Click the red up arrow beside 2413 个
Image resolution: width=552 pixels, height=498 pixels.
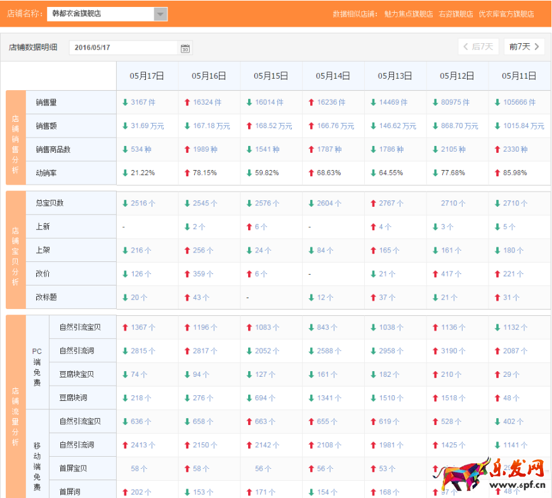pyautogui.click(x=125, y=445)
